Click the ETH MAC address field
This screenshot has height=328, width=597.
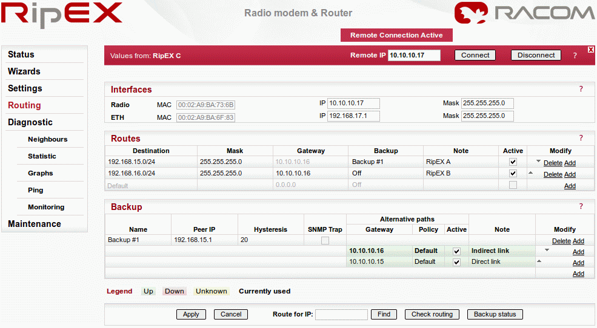[x=205, y=117]
